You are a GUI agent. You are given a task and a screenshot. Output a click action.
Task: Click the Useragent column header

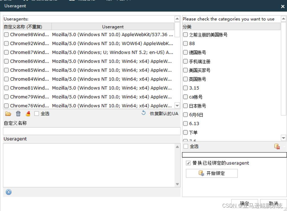pos(113,27)
